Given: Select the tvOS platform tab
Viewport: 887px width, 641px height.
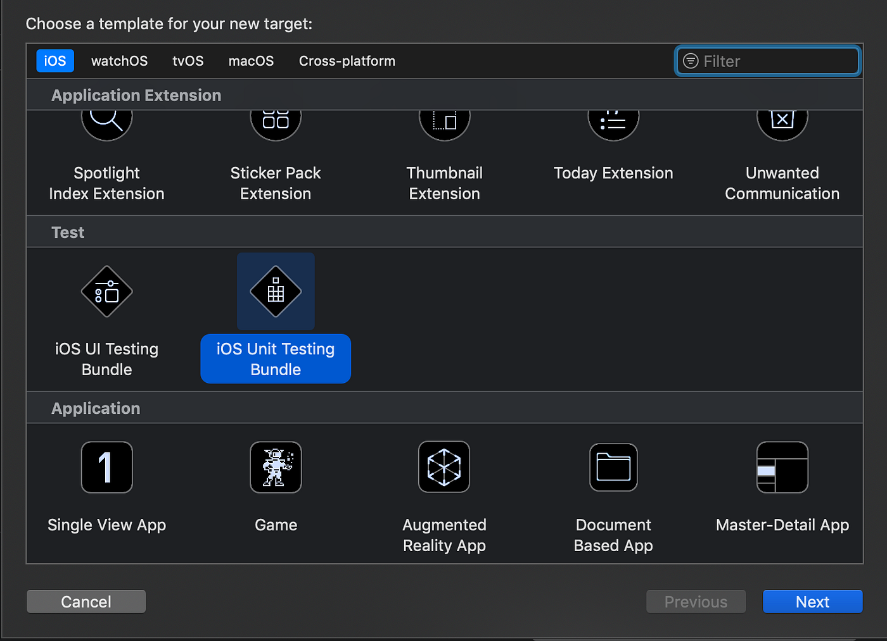Looking at the screenshot, I should point(188,61).
